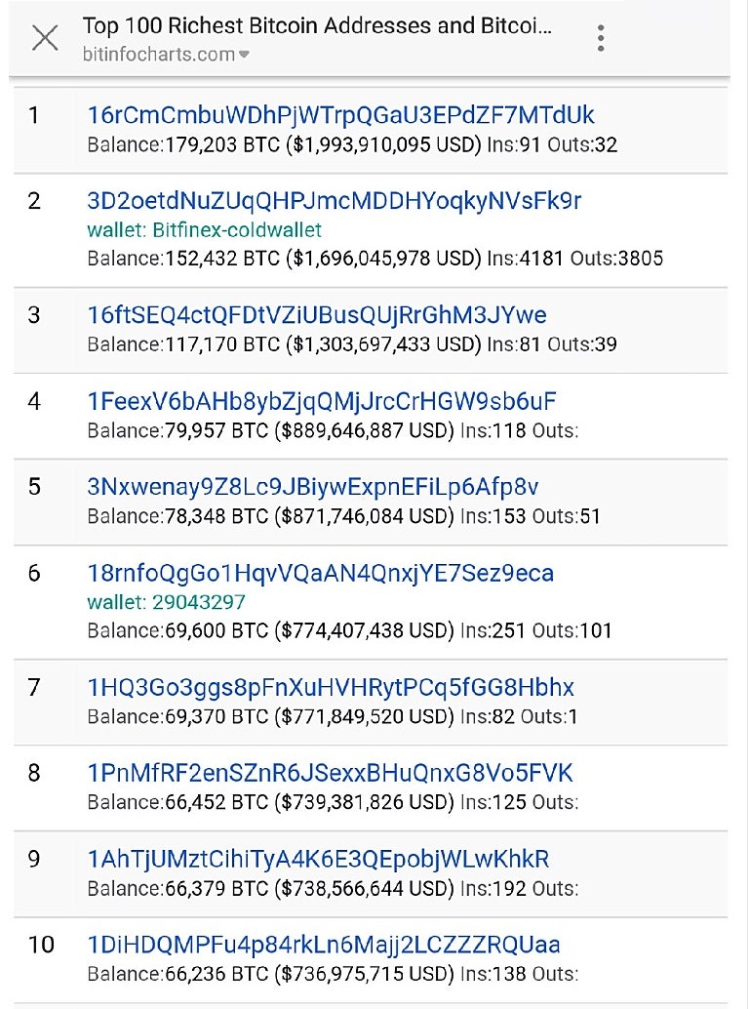
Task: Close the browser tab with X icon
Action: pos(45,38)
